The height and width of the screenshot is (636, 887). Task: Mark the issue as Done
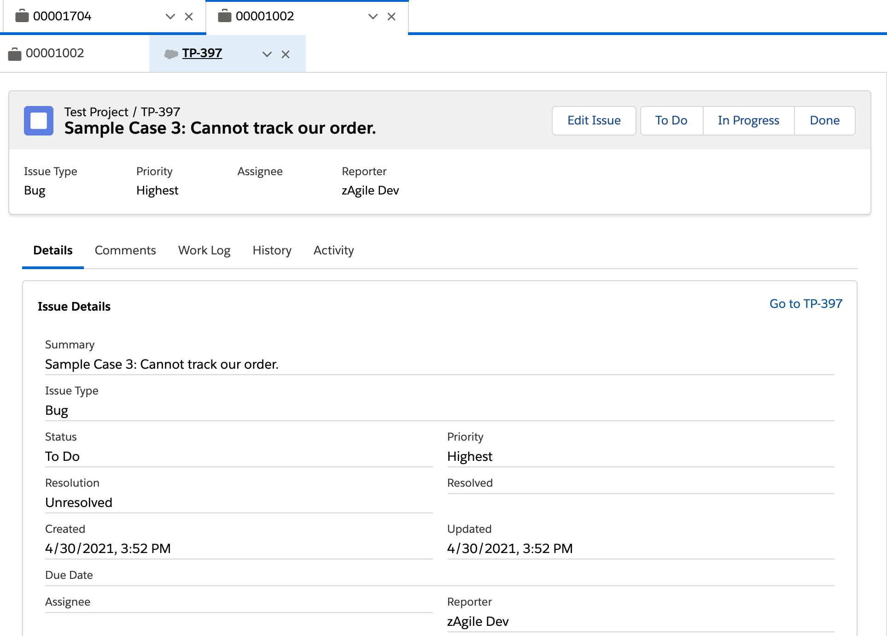point(824,120)
